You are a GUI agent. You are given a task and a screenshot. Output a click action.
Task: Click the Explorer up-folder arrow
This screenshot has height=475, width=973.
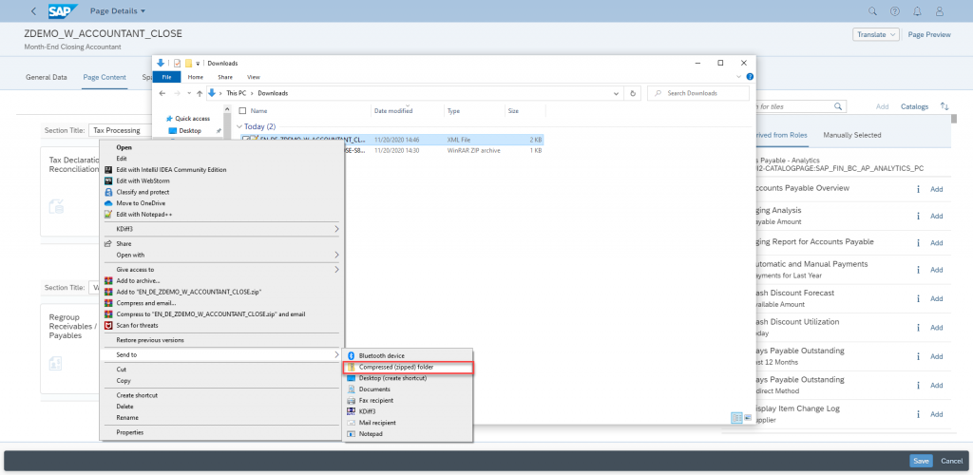pos(200,93)
